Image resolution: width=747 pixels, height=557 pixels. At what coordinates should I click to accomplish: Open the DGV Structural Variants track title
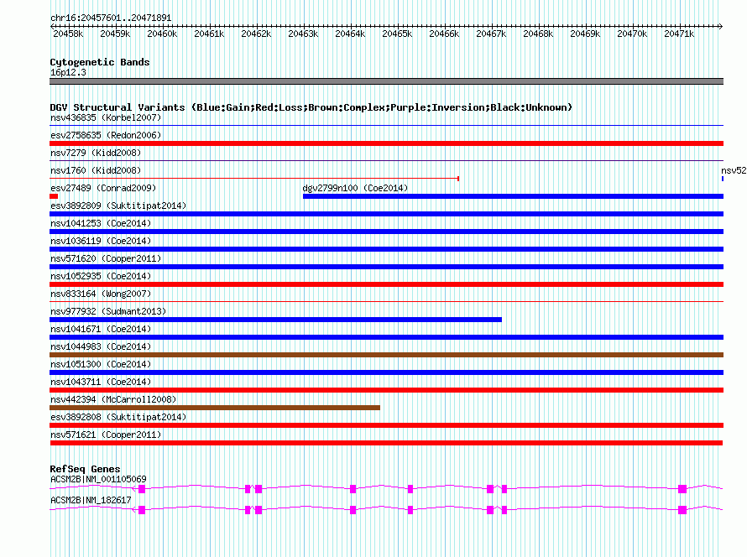(x=311, y=107)
